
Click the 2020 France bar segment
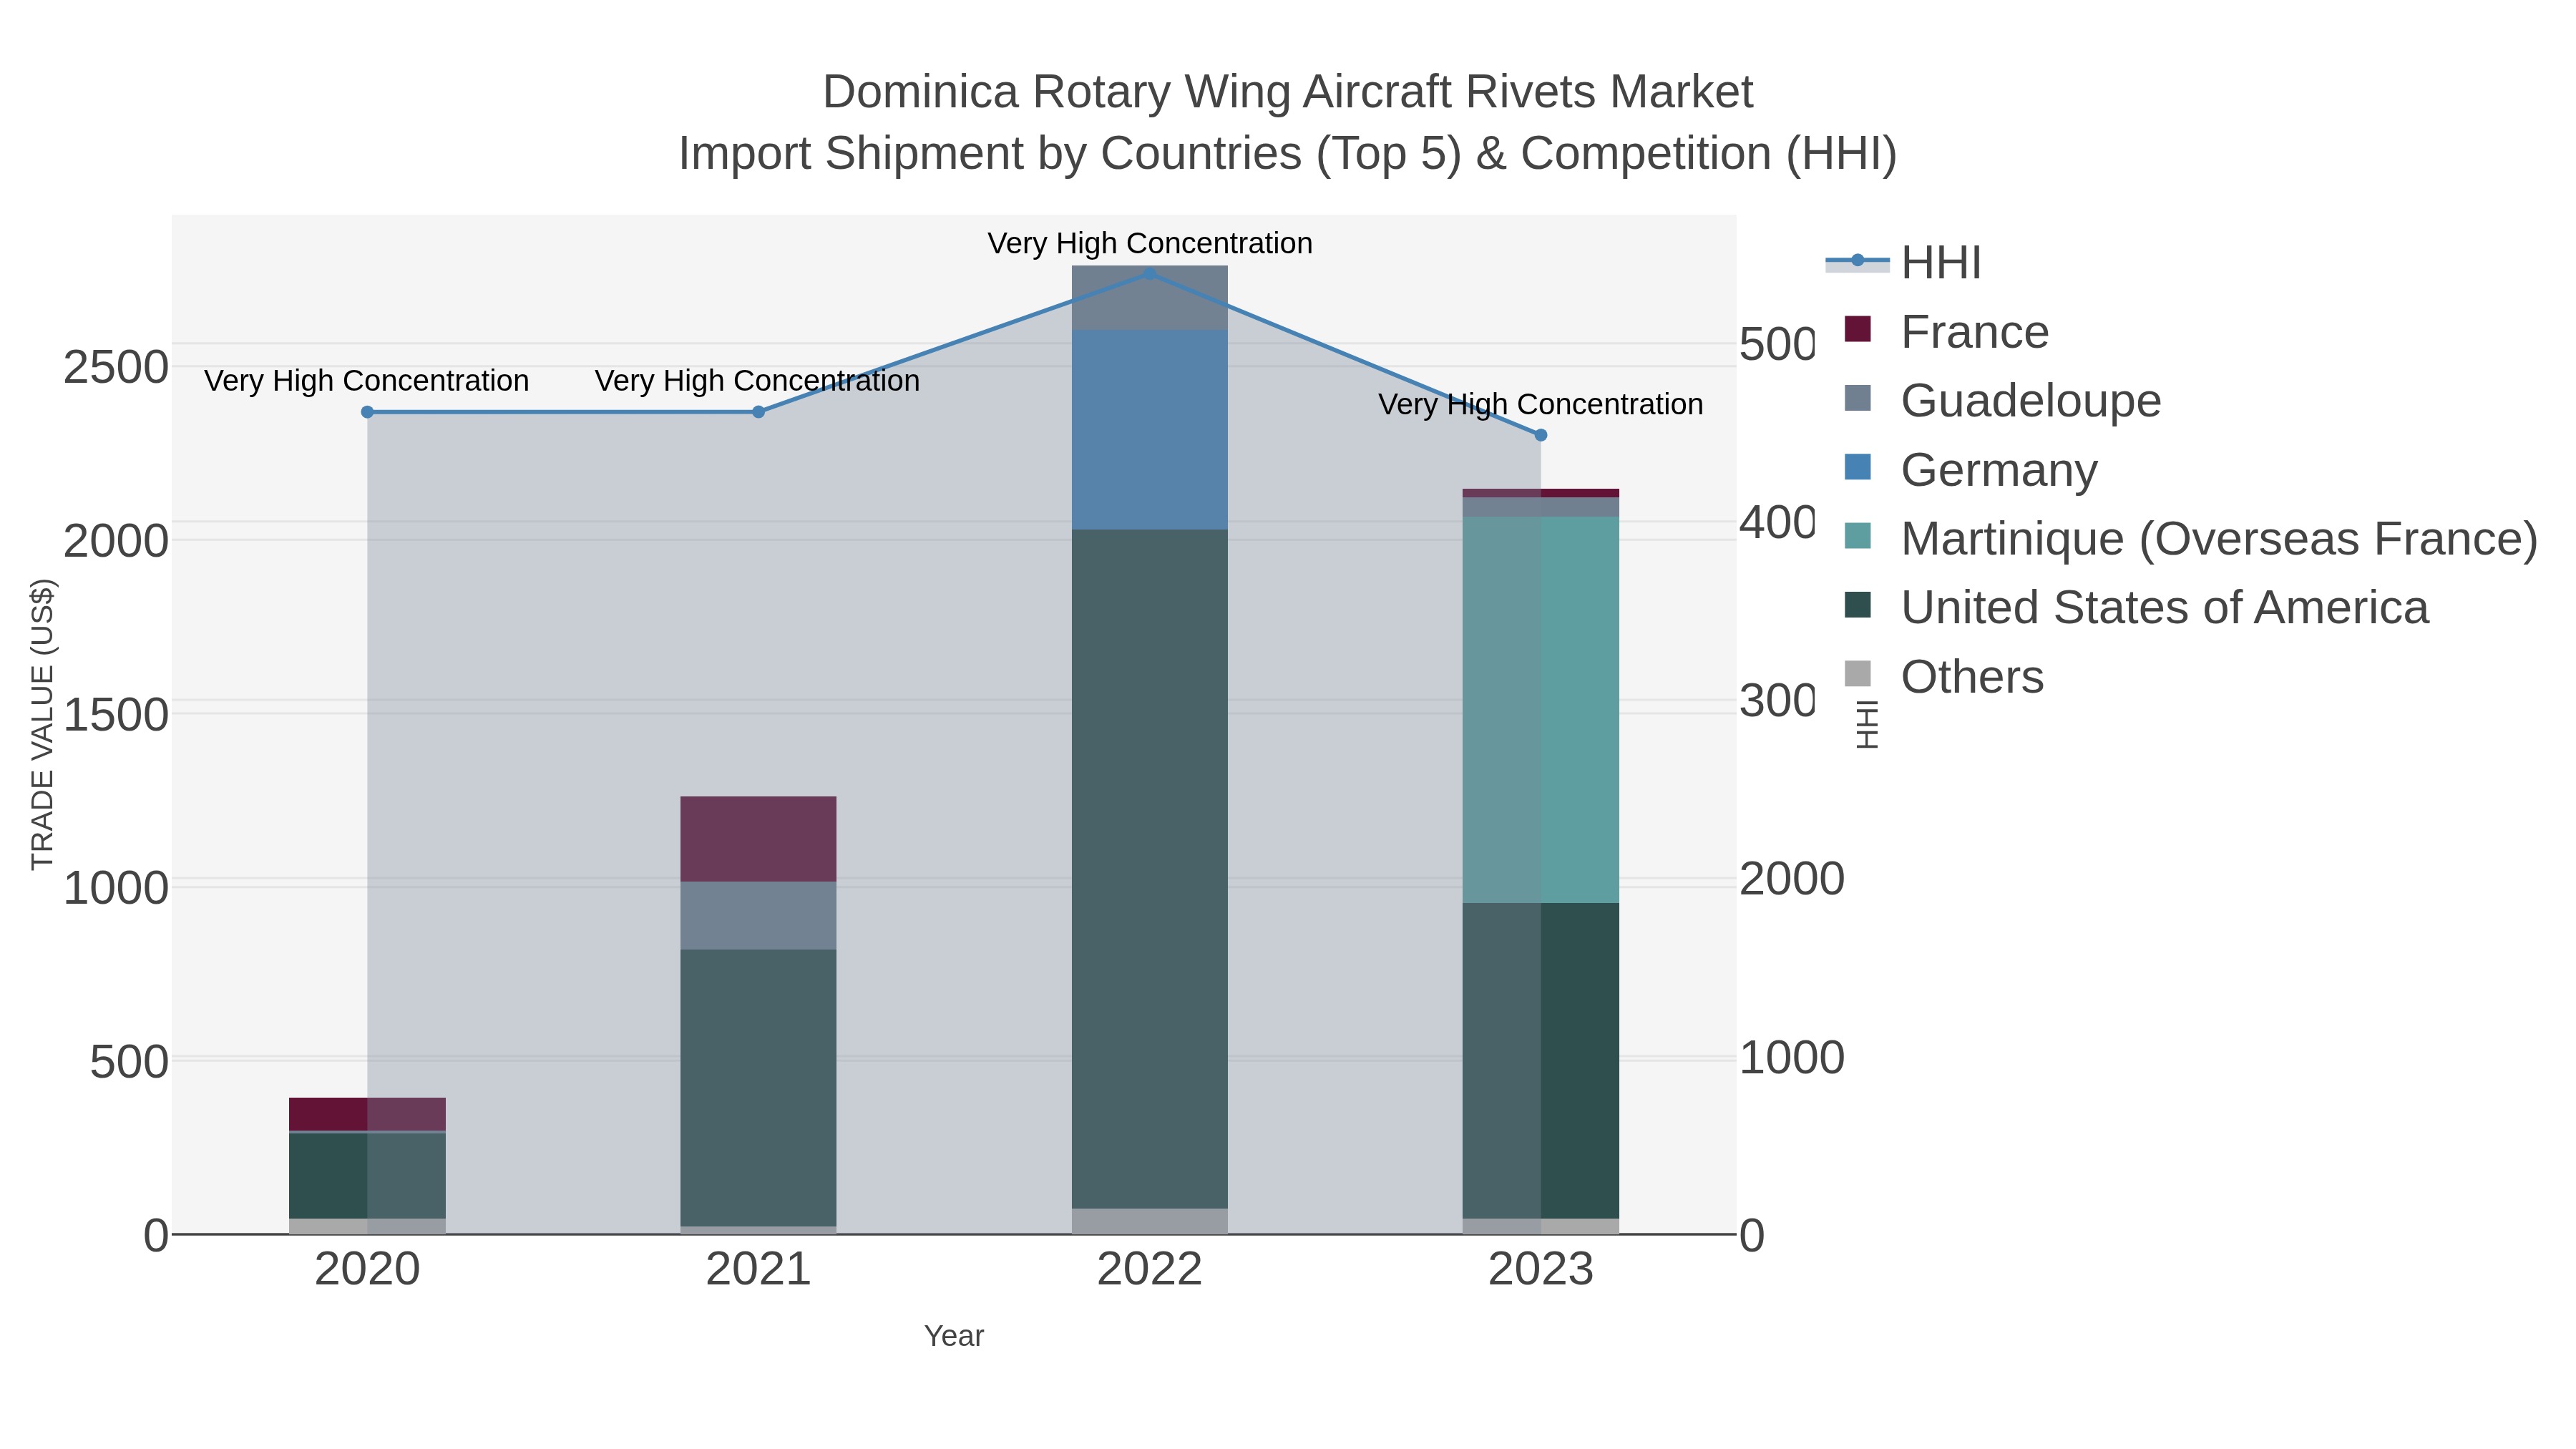[367, 1114]
